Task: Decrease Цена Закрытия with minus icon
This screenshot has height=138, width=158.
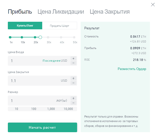Action: (73, 83)
